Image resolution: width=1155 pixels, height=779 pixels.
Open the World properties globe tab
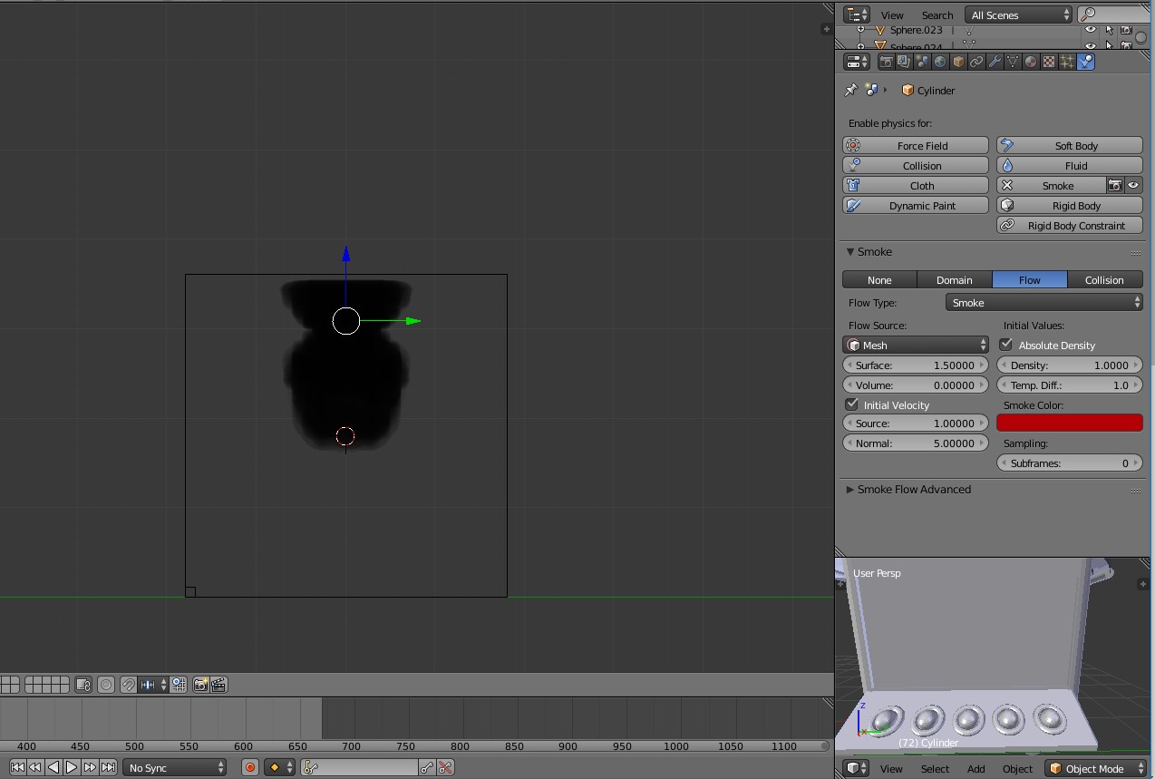point(940,62)
